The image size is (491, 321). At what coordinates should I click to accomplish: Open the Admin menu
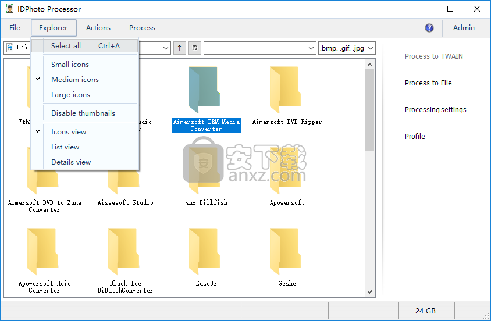[464, 27]
